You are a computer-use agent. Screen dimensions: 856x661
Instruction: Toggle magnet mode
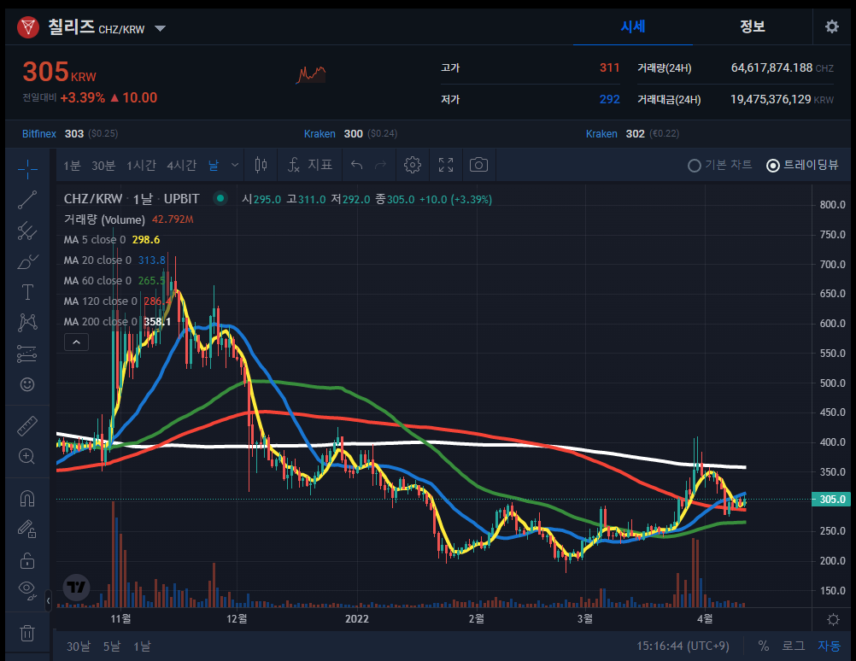point(27,499)
